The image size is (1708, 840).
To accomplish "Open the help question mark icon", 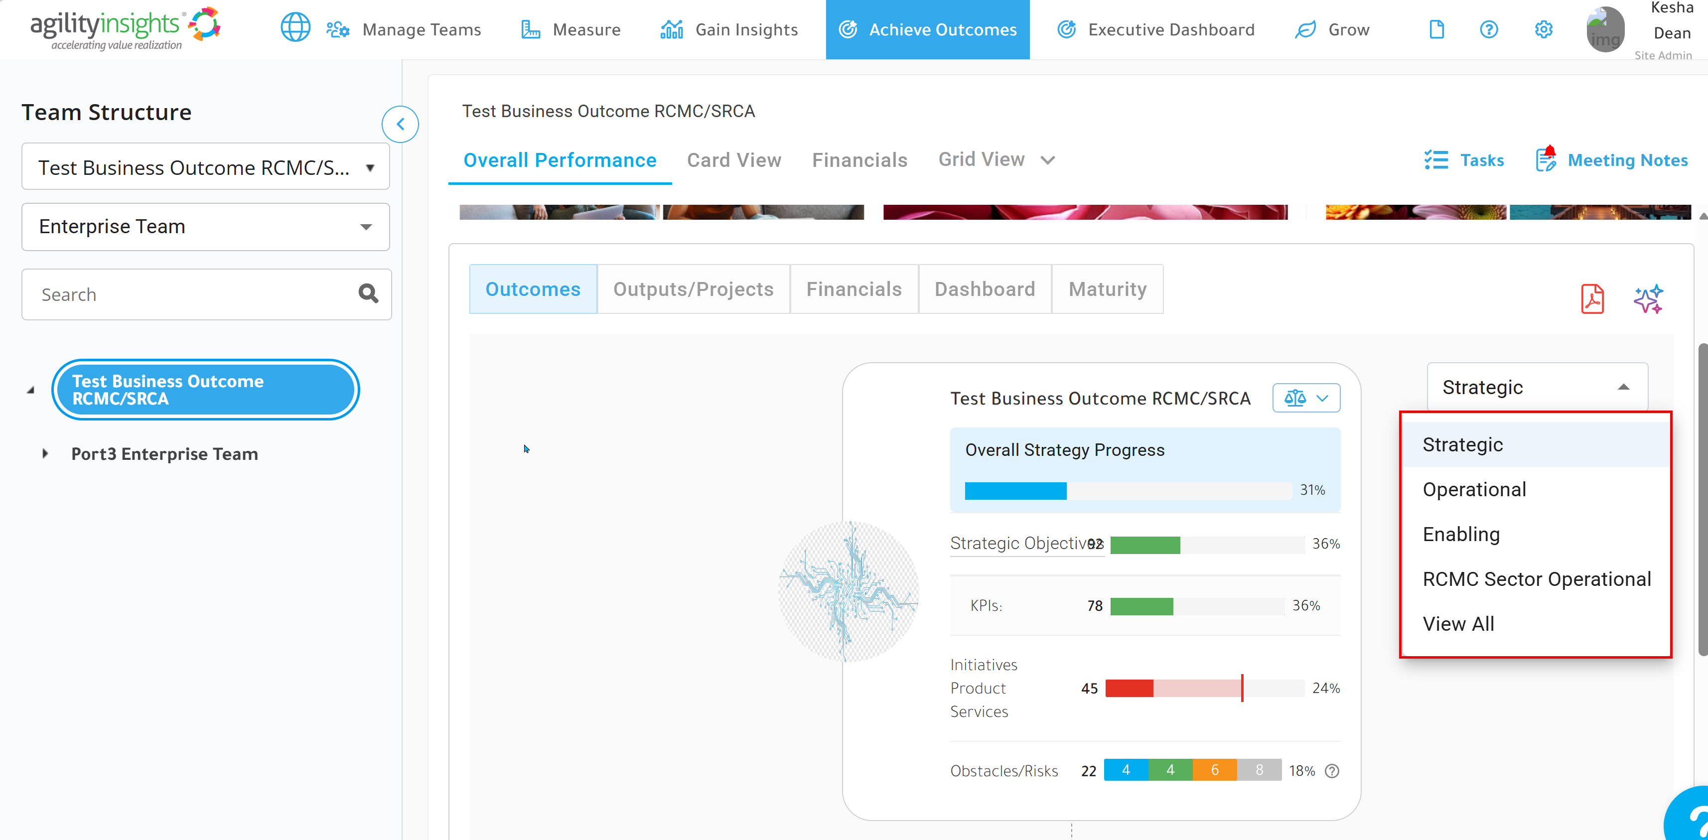I will click(1489, 29).
